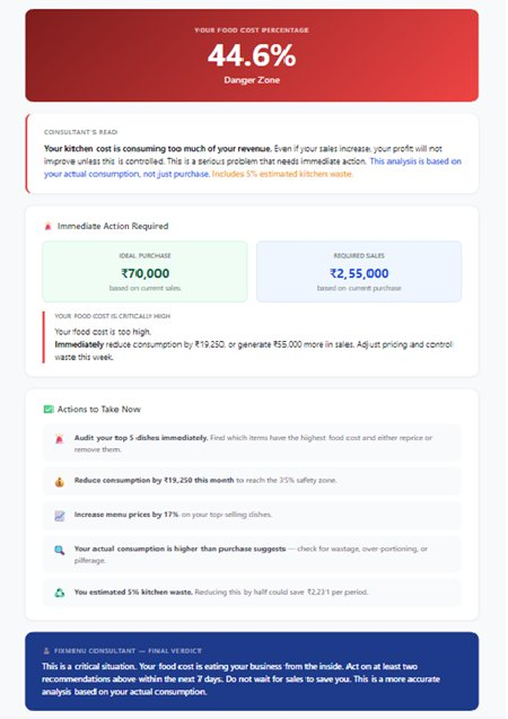
Task: Open the Increase menu prices by 17% action
Action: point(252,515)
